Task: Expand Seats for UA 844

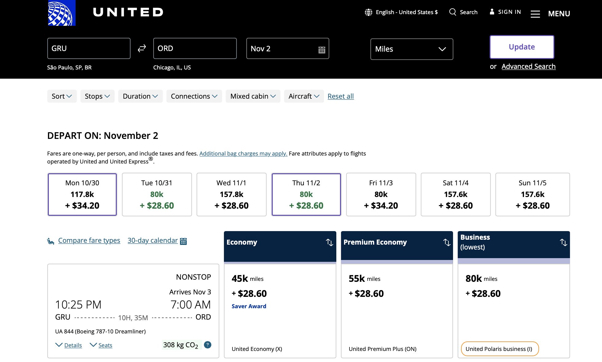Action: (101, 345)
